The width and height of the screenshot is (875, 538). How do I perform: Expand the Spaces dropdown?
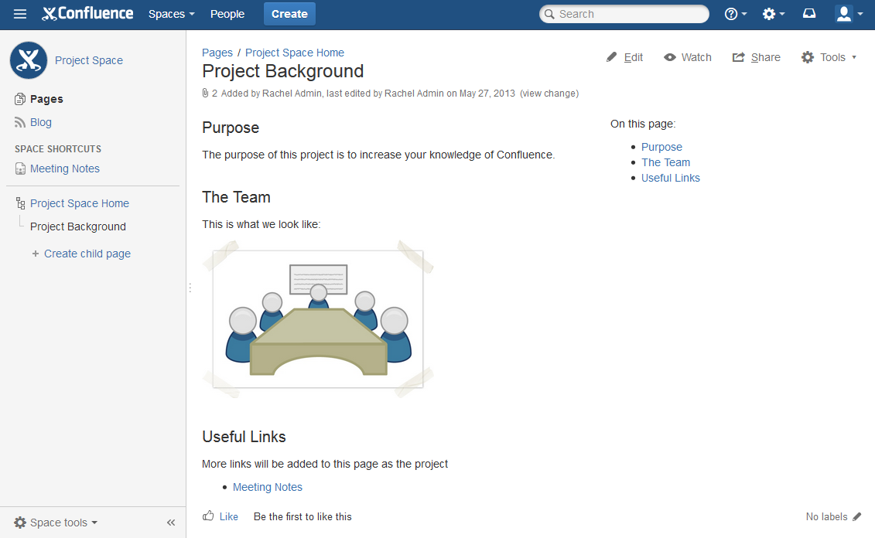tap(171, 14)
